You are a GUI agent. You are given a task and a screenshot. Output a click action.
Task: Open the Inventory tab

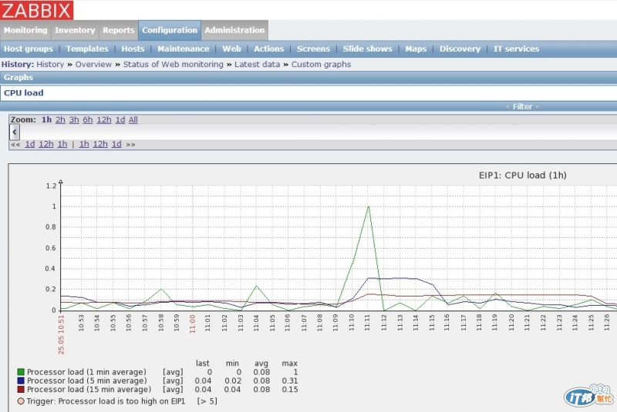click(75, 30)
